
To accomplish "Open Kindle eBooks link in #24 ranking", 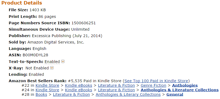I will (x=78, y=90).
